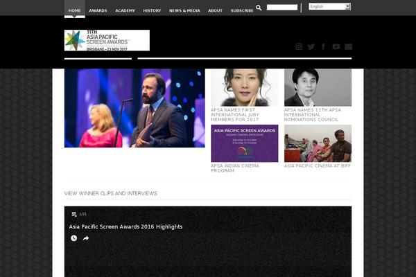
Task: Open 'APSA Names First International Jury Members' link
Action: (235, 115)
